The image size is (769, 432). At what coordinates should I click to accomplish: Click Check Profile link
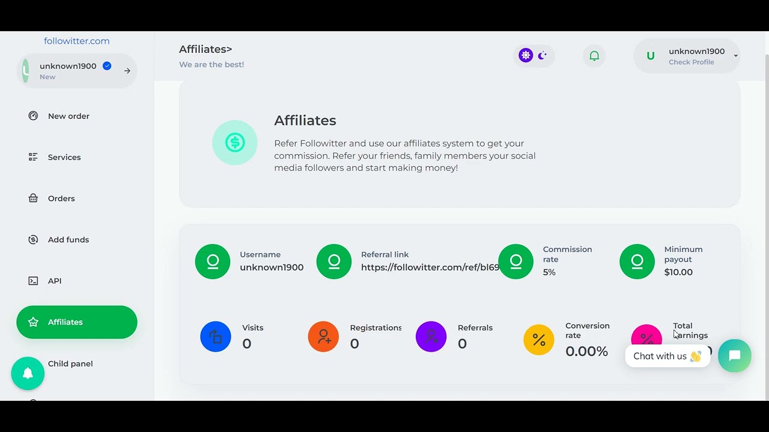coord(691,62)
